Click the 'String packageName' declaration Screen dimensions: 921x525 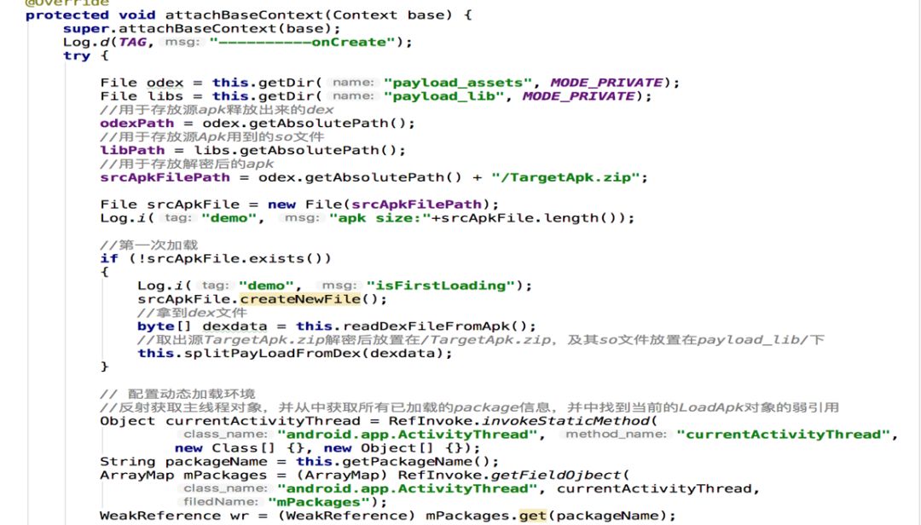pos(183,462)
